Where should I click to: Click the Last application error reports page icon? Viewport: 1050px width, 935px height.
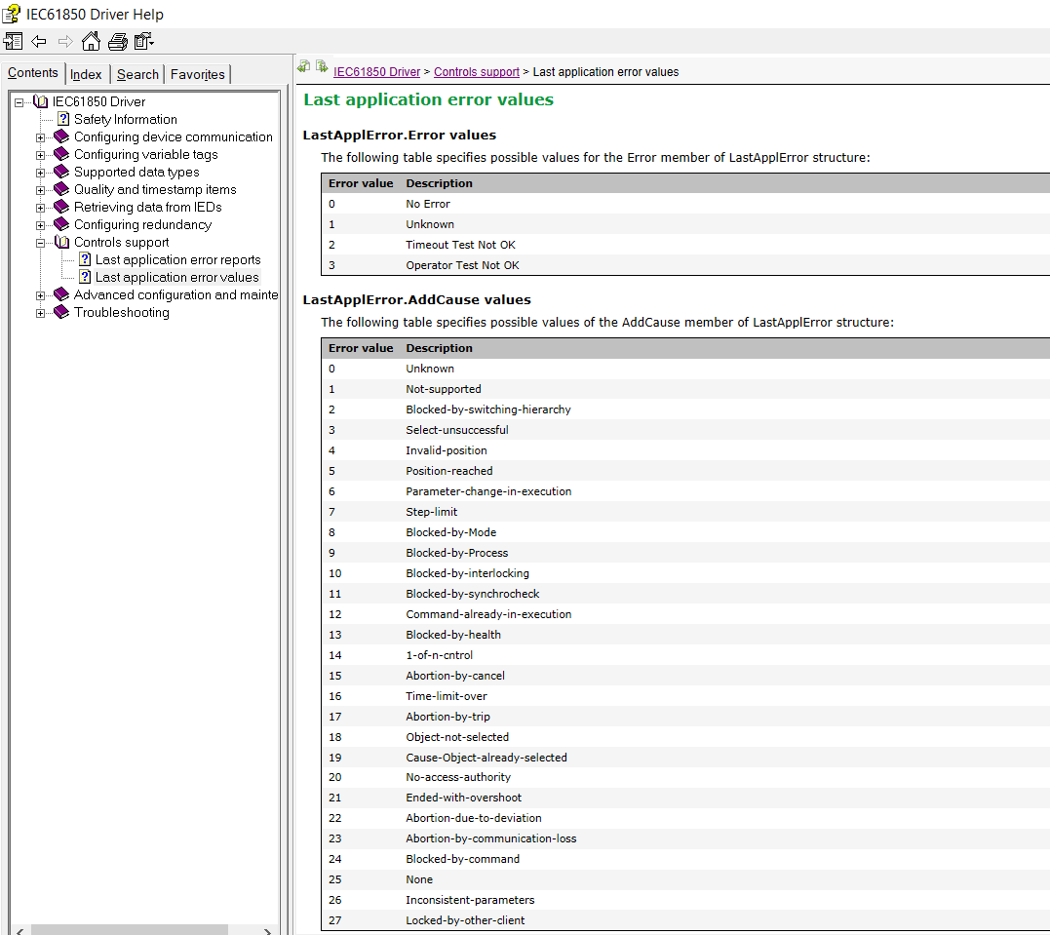[x=85, y=260]
